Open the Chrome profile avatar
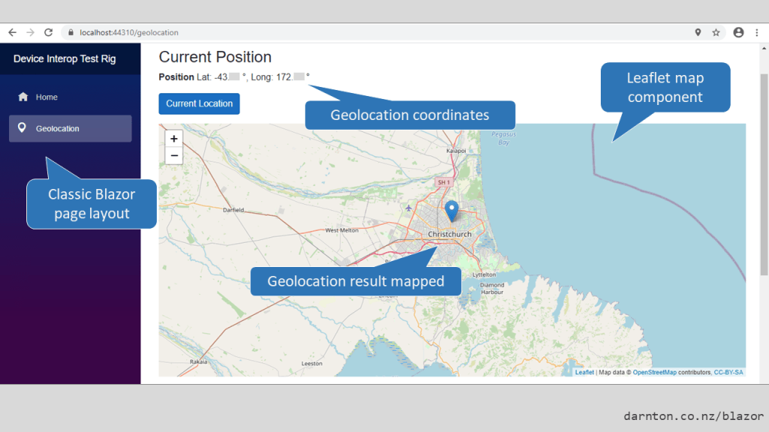769x432 pixels. tap(738, 33)
